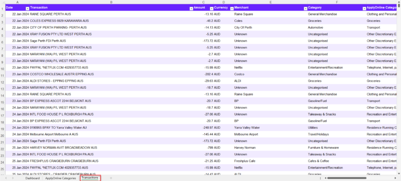Select the Transactions sheet tab
The height and width of the screenshot is (181, 401).
(x=90, y=178)
